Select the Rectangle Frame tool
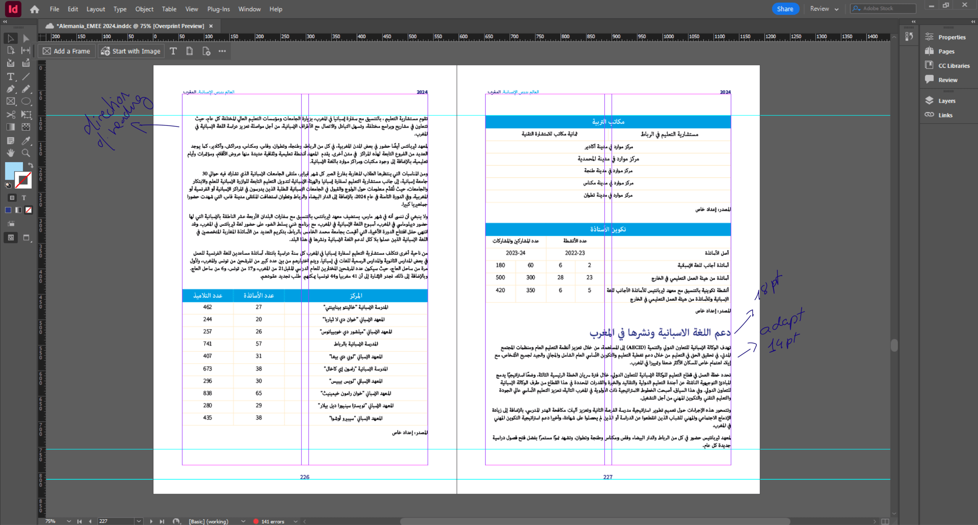This screenshot has width=978, height=525. point(11,101)
